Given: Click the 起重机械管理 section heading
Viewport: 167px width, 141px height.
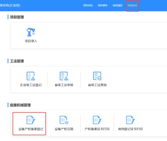Looking at the screenshot, I should (20, 105).
